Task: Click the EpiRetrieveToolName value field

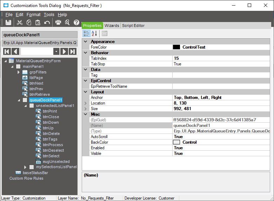Action: pos(221,86)
